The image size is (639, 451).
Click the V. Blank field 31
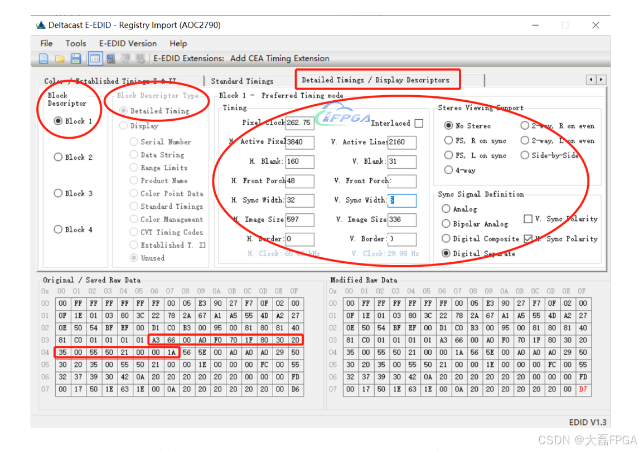click(x=402, y=161)
